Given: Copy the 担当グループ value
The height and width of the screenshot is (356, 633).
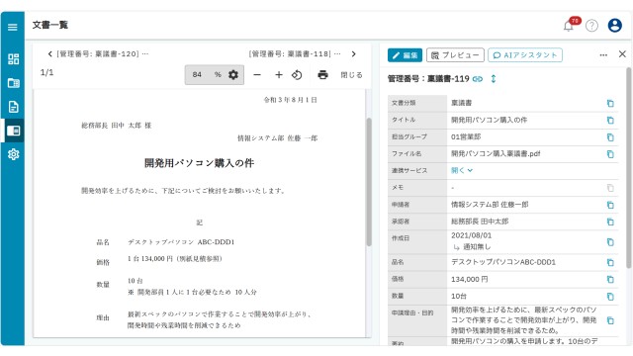Looking at the screenshot, I should [x=610, y=137].
